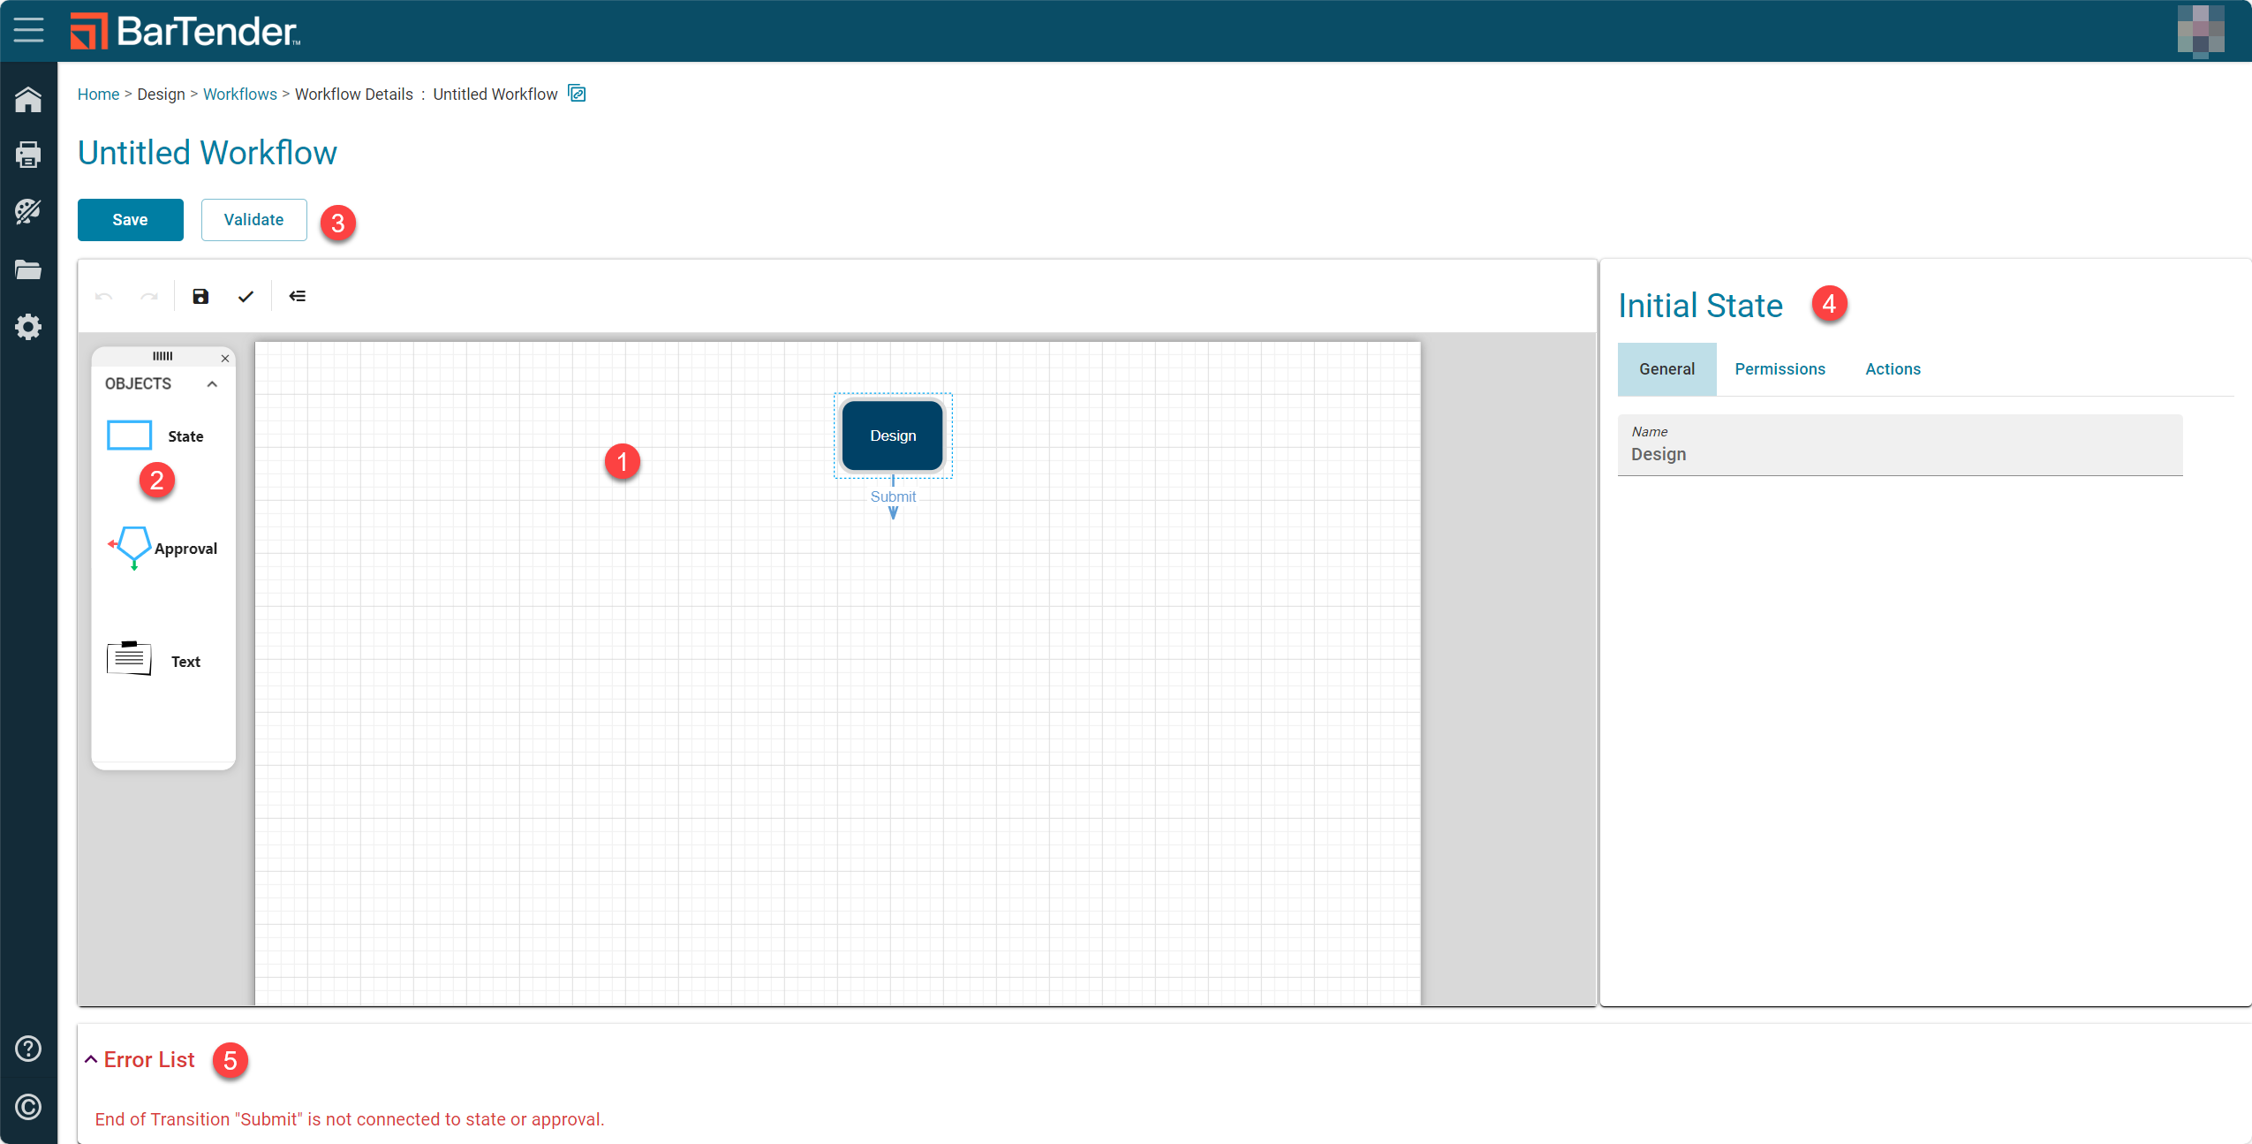Switch to the Actions tab
The height and width of the screenshot is (1144, 2252).
(1893, 369)
